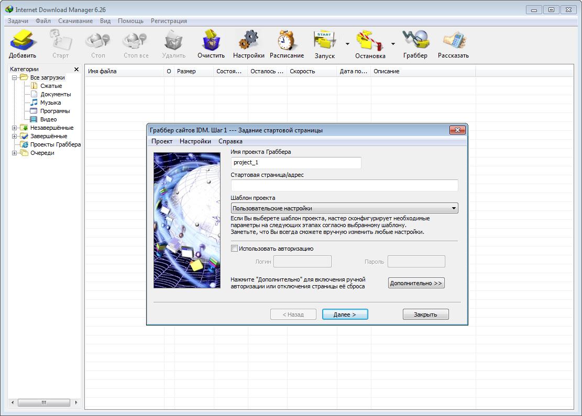
Task: Open the grabber dialog Настройки menu
Action: pos(195,141)
